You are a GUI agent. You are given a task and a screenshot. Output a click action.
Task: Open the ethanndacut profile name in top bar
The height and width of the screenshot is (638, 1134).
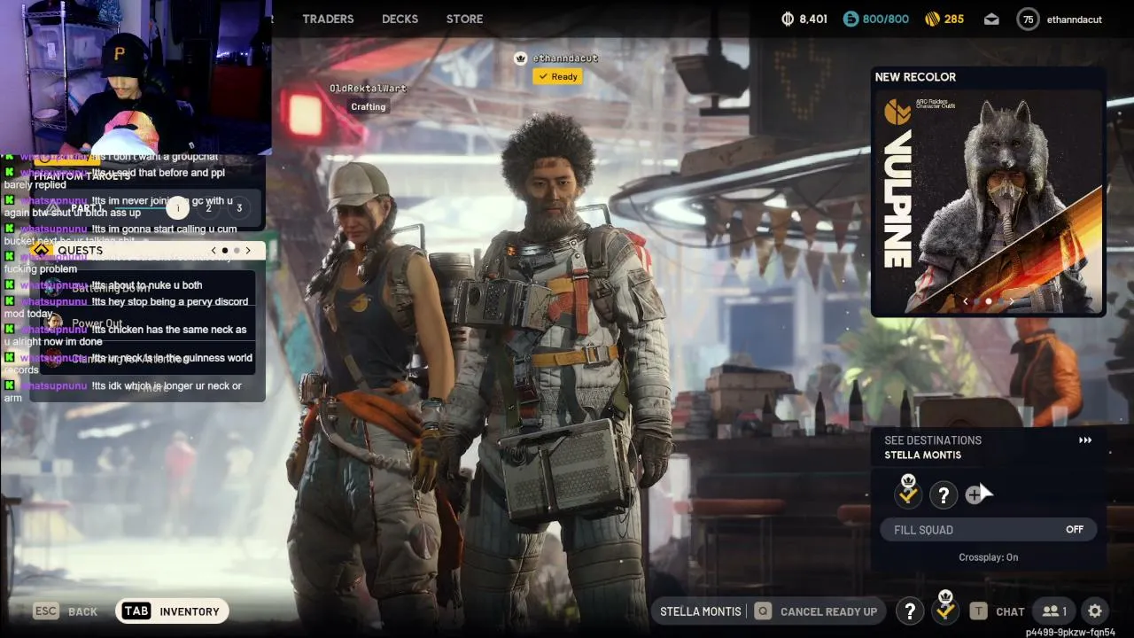pos(1075,19)
